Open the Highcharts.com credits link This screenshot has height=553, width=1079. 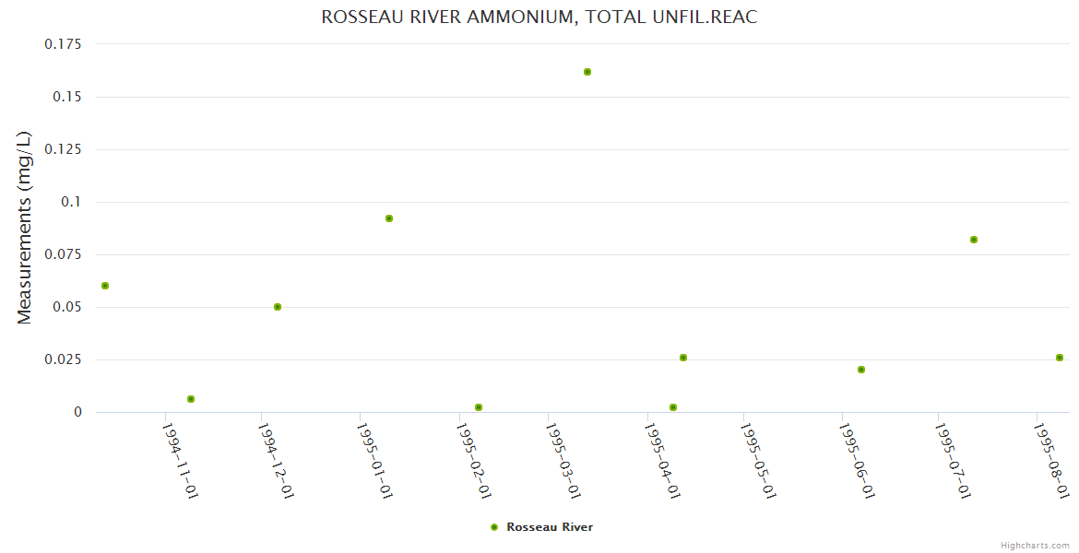pyautogui.click(x=1035, y=546)
